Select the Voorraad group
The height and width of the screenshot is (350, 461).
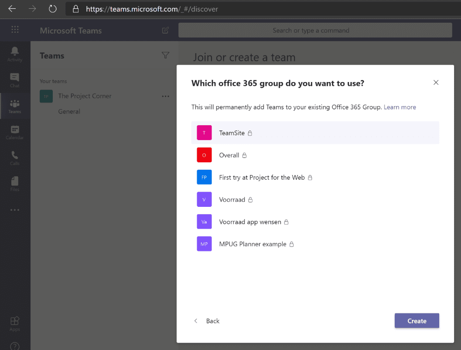pos(315,199)
